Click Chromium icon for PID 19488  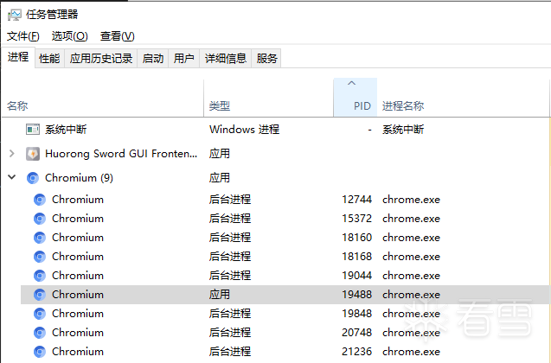pyautogui.click(x=40, y=295)
